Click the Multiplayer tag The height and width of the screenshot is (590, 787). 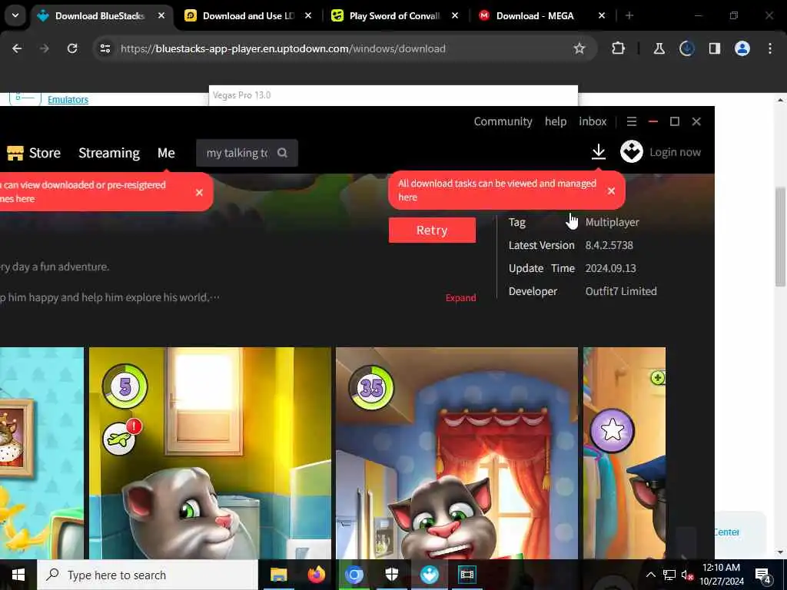coord(613,222)
